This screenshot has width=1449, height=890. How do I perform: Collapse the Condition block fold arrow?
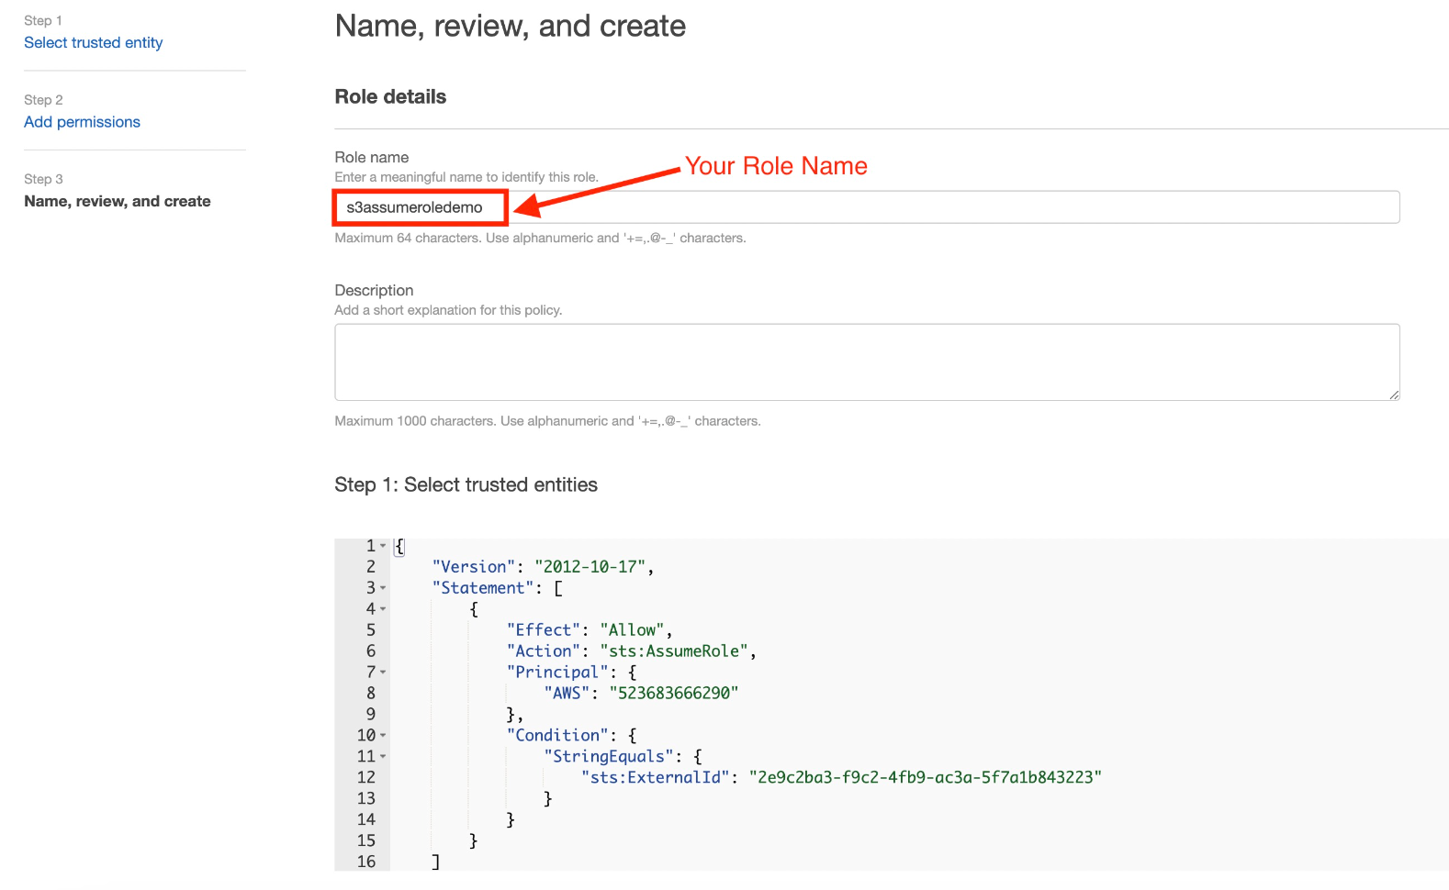[383, 736]
